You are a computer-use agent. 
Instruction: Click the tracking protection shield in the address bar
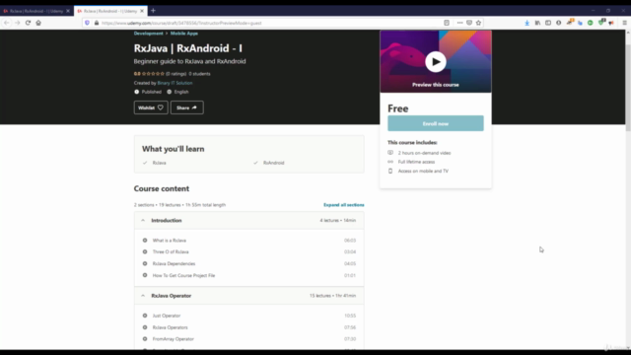(88, 23)
